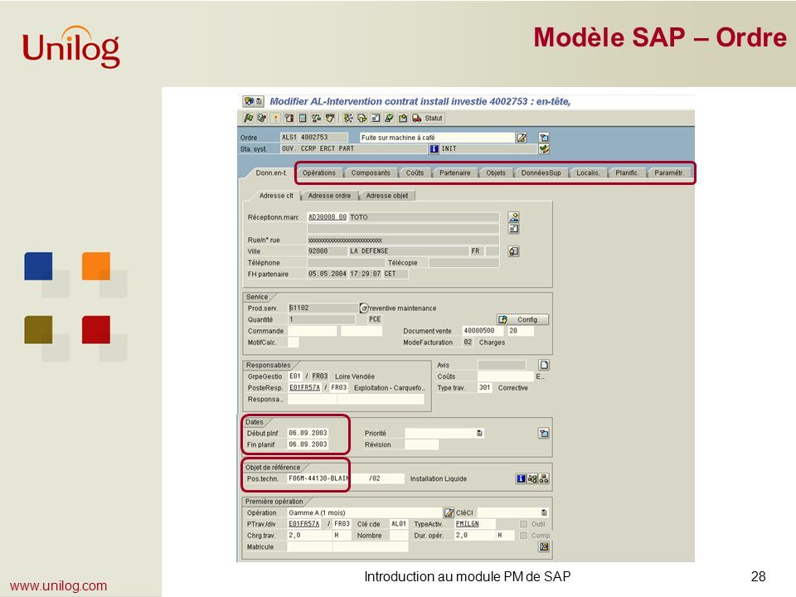Click the E01FR57A link in PTrav./div row
Viewport: 796px width, 597px height.
pyautogui.click(x=304, y=524)
